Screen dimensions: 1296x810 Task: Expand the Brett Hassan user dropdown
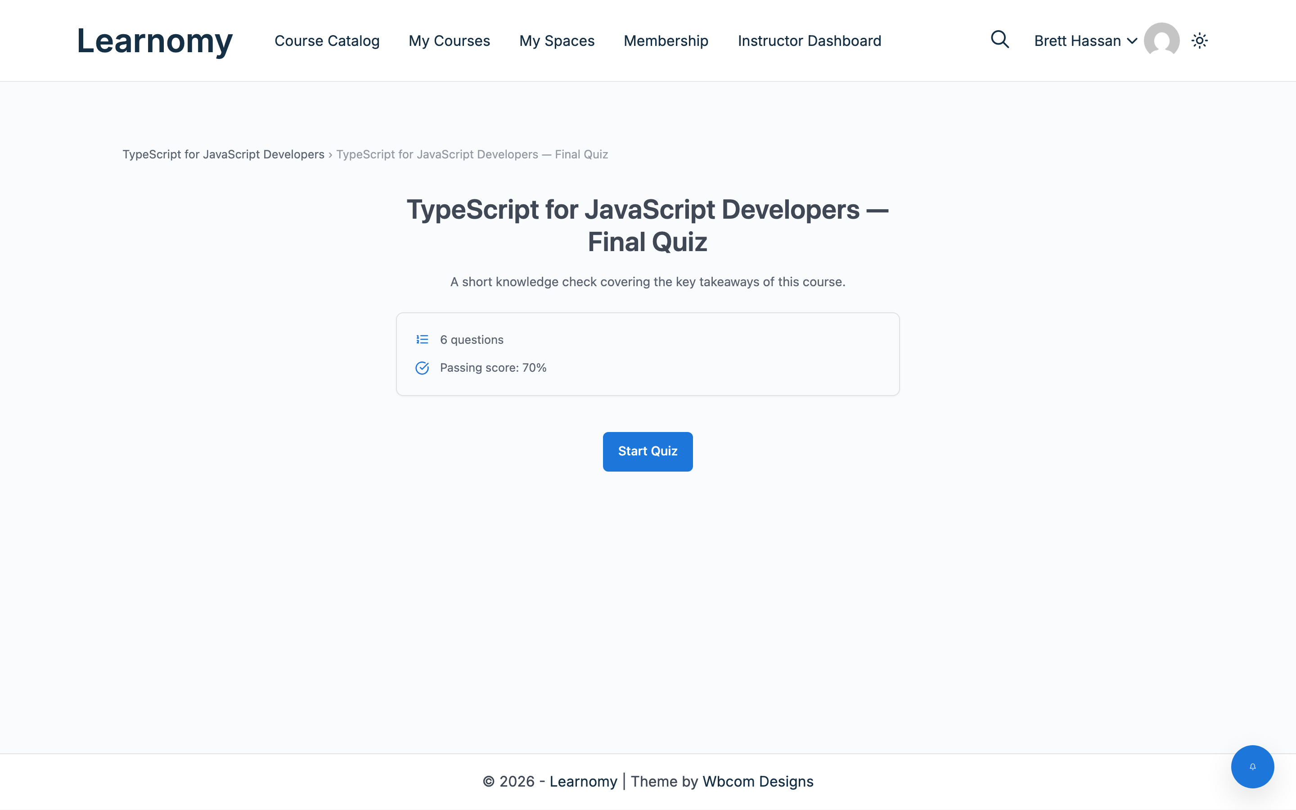(1085, 40)
